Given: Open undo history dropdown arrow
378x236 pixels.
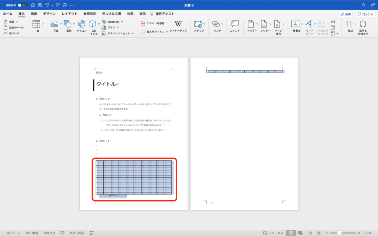Looking at the screenshot, I should click(52, 5).
